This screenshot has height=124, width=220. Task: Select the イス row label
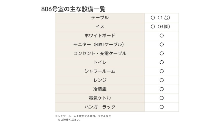tap(100, 27)
